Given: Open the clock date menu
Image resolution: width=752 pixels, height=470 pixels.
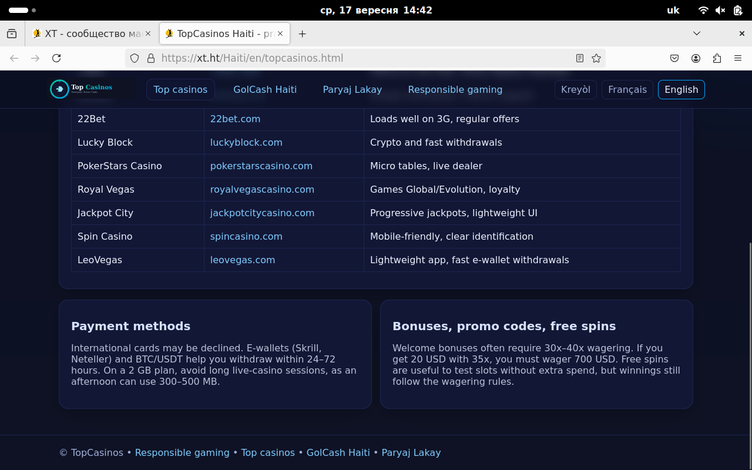Looking at the screenshot, I should tap(376, 10).
